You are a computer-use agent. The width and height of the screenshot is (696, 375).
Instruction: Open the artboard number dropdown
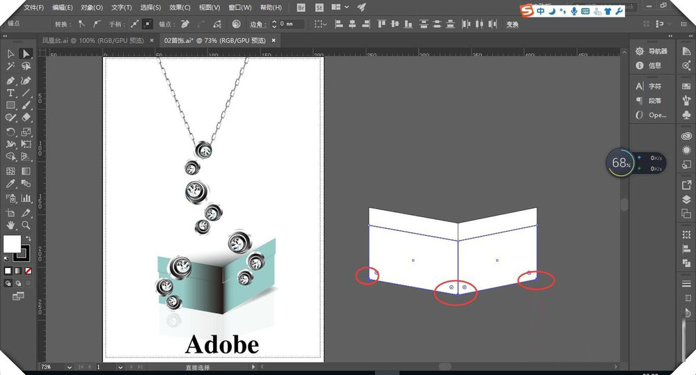pyautogui.click(x=120, y=366)
